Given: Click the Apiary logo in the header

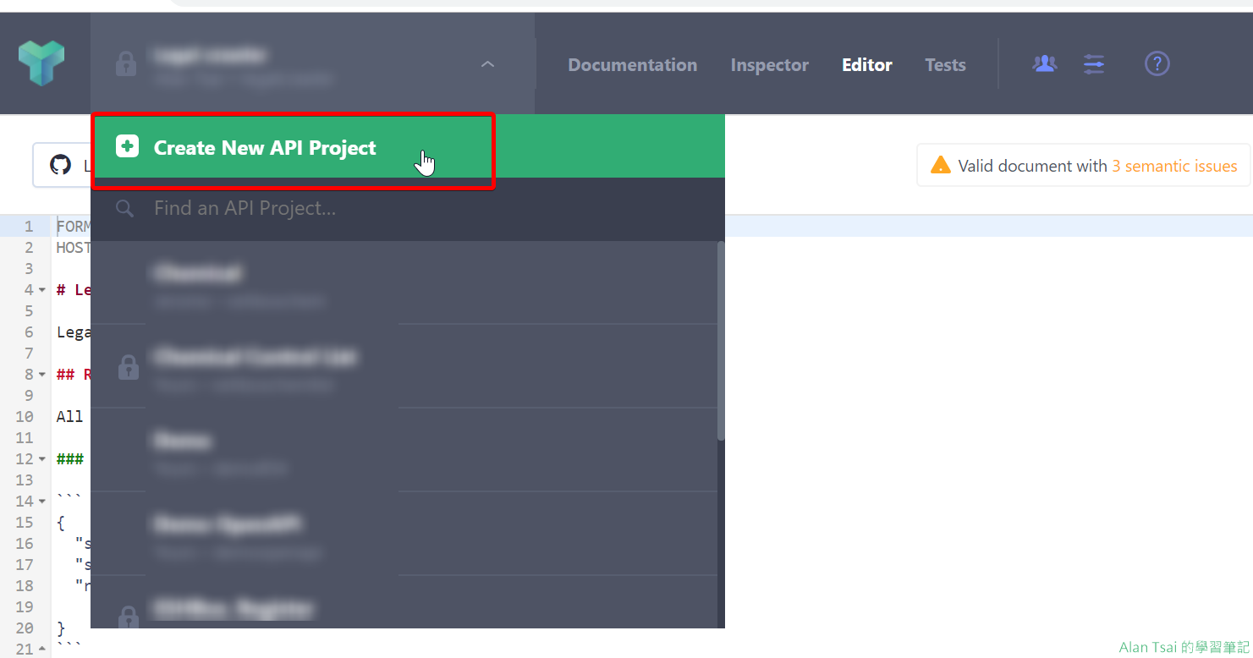Looking at the screenshot, I should pos(41,63).
